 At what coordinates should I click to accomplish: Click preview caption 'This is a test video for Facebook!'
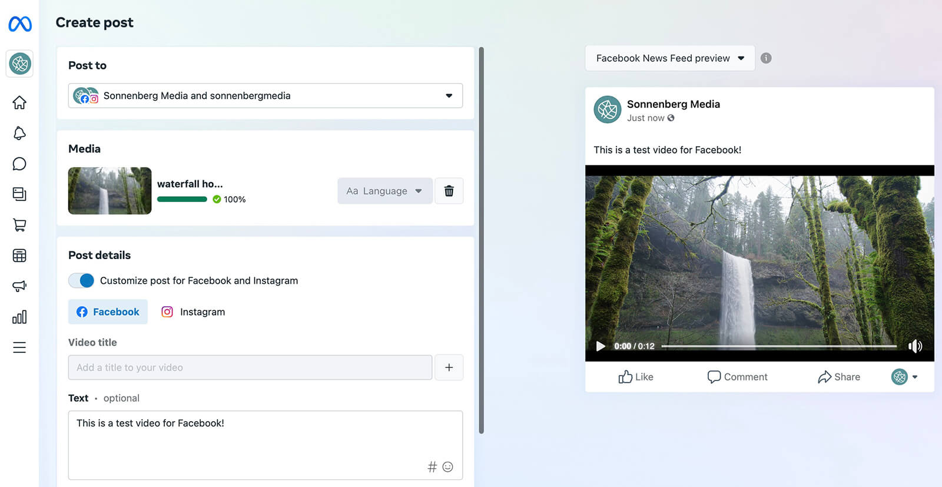click(x=668, y=150)
